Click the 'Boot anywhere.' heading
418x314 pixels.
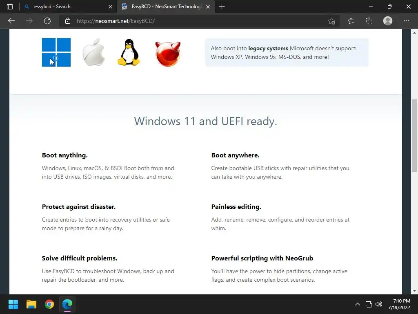coord(236,155)
